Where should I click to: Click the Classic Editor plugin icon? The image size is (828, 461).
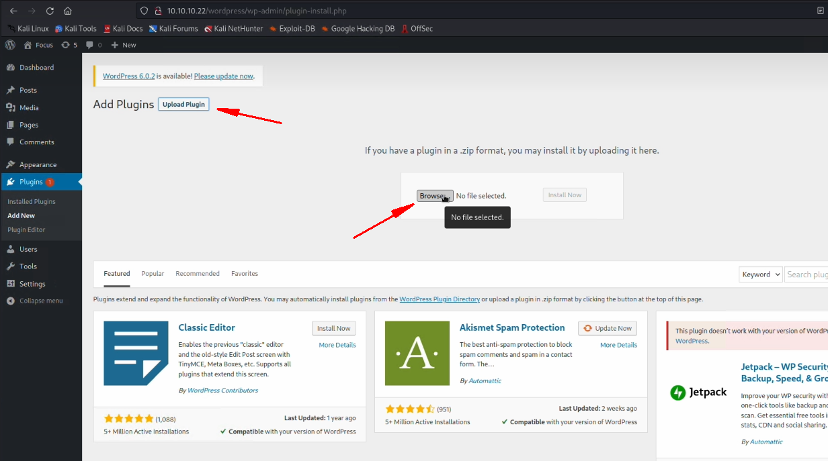[x=136, y=353]
